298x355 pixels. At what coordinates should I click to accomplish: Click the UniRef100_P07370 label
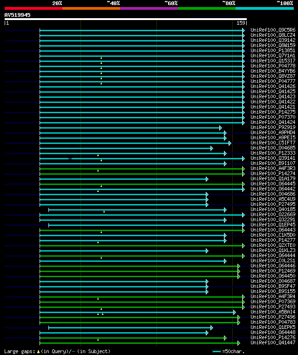click(273, 117)
